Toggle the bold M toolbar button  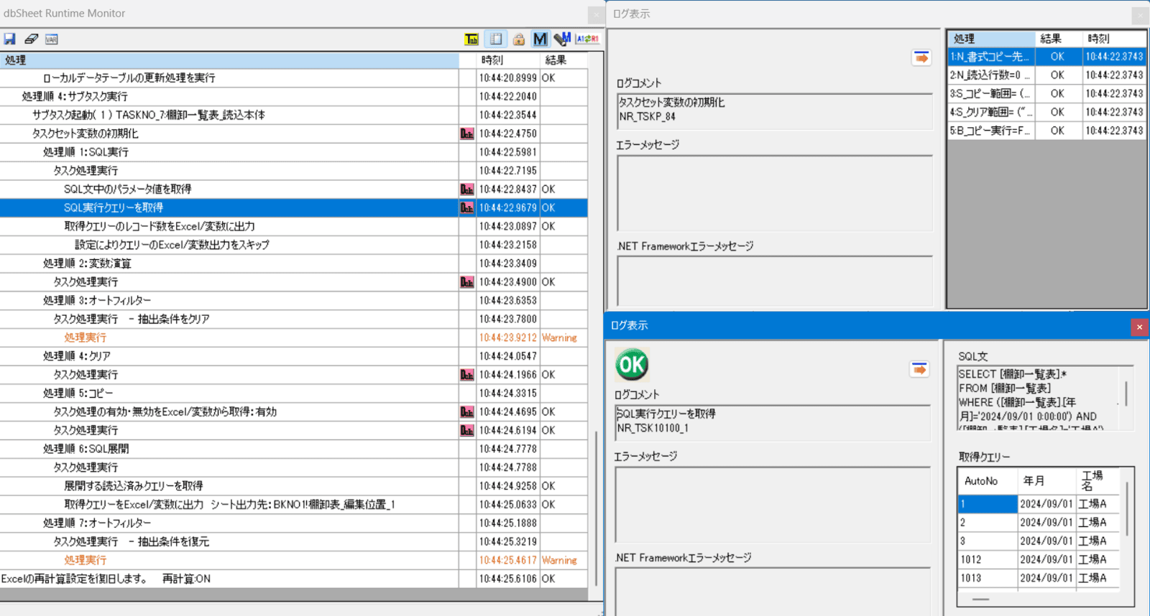540,39
